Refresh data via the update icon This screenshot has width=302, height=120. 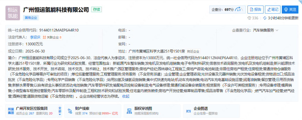click(265, 18)
